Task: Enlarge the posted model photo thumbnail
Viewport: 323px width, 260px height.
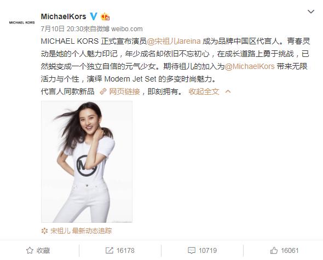Action: pyautogui.click(x=86, y=161)
